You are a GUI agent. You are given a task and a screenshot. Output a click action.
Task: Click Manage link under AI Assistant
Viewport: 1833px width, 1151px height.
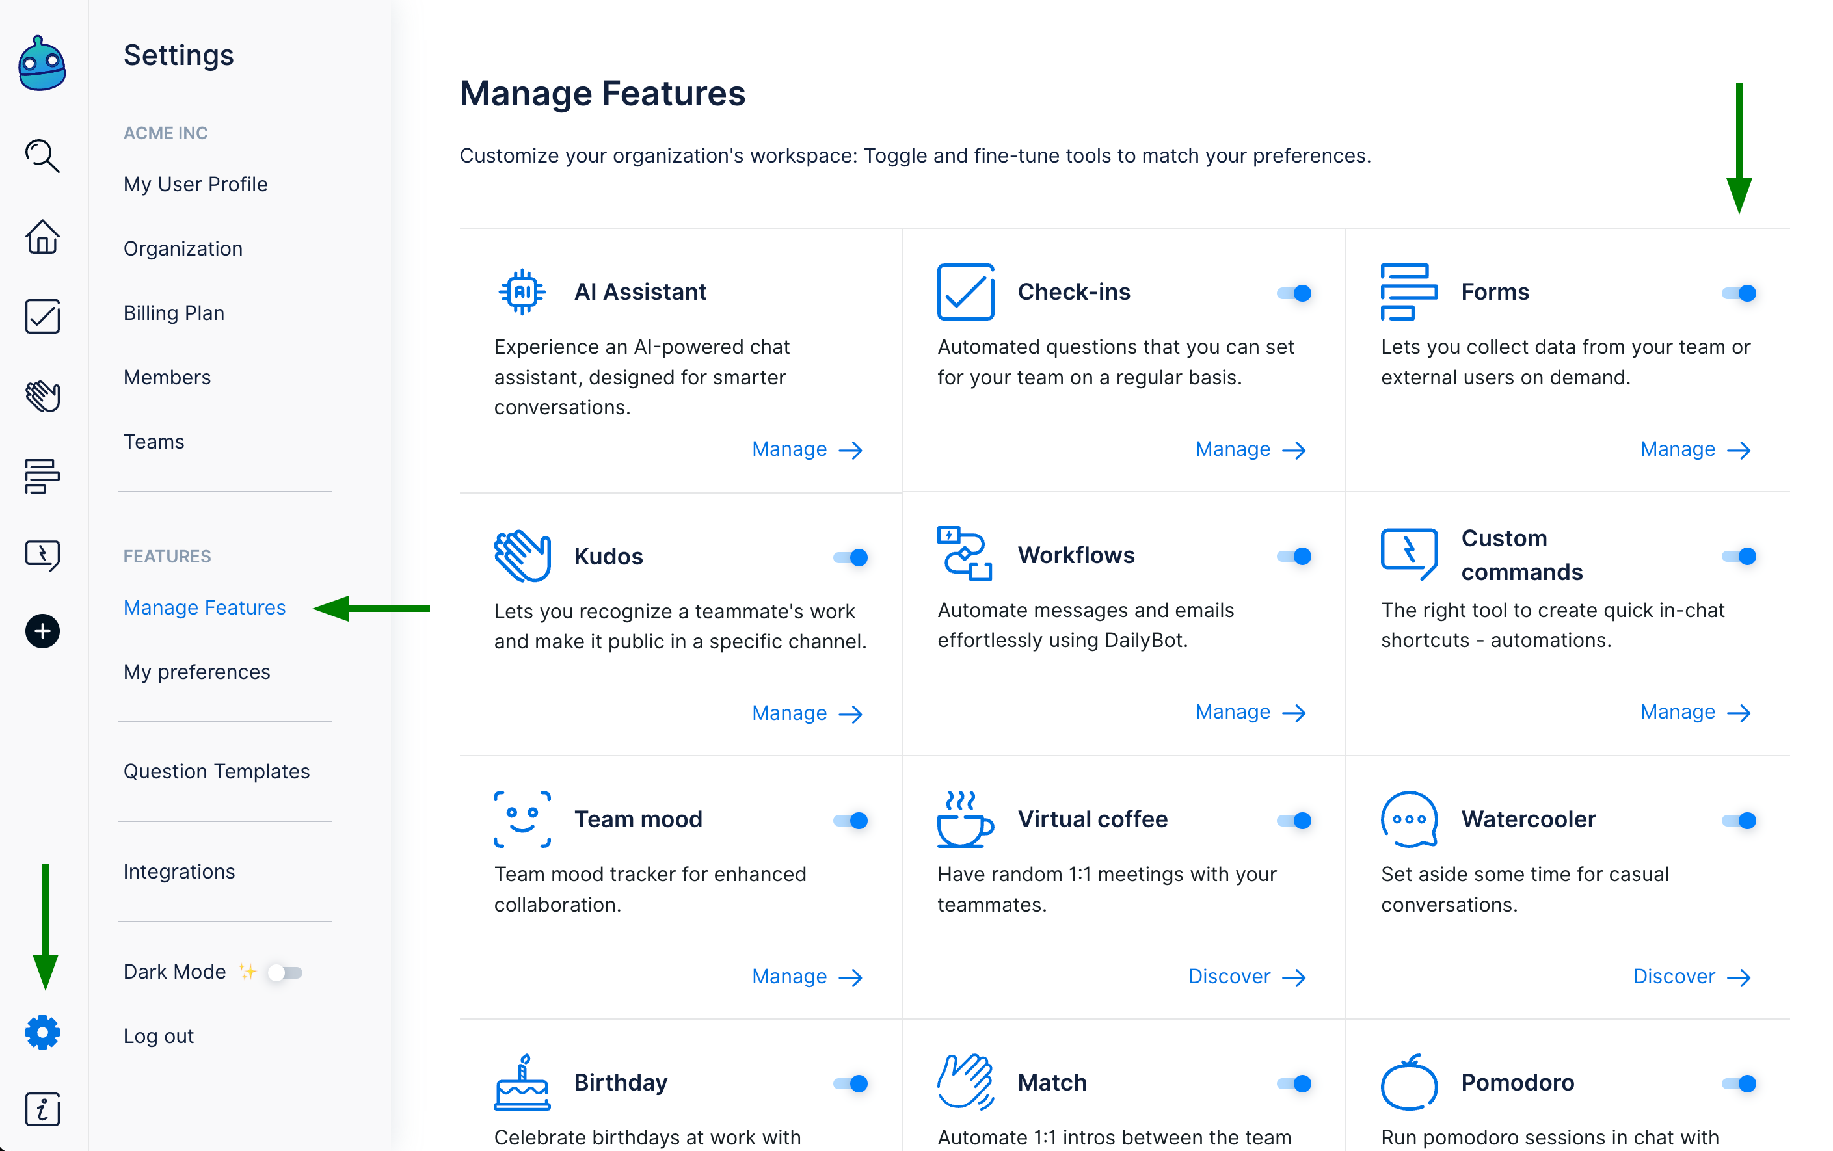click(x=806, y=449)
